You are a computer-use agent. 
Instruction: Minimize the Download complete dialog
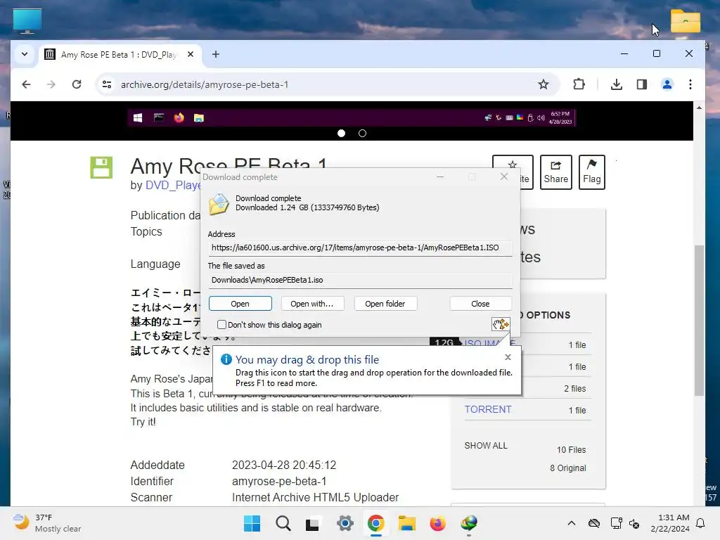440,176
